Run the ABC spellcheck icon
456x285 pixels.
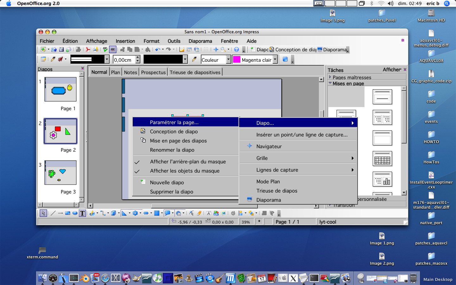click(x=105, y=50)
